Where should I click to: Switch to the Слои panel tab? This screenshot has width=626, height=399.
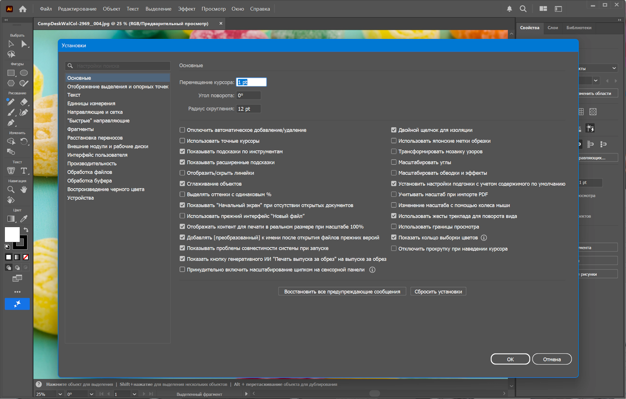coord(553,28)
